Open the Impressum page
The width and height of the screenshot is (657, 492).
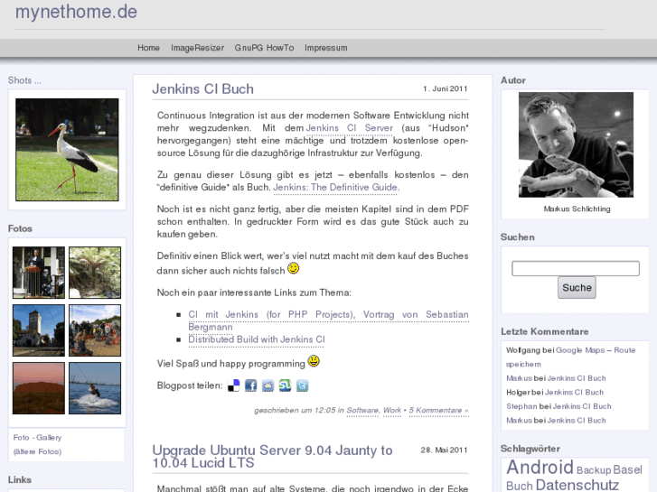coord(325,48)
